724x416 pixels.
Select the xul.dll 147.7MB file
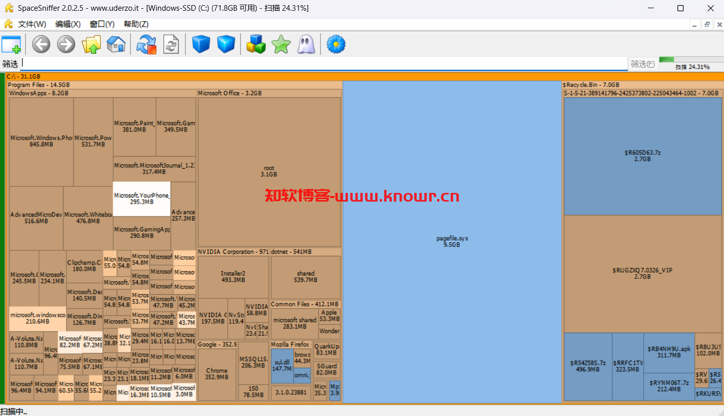[282, 365]
